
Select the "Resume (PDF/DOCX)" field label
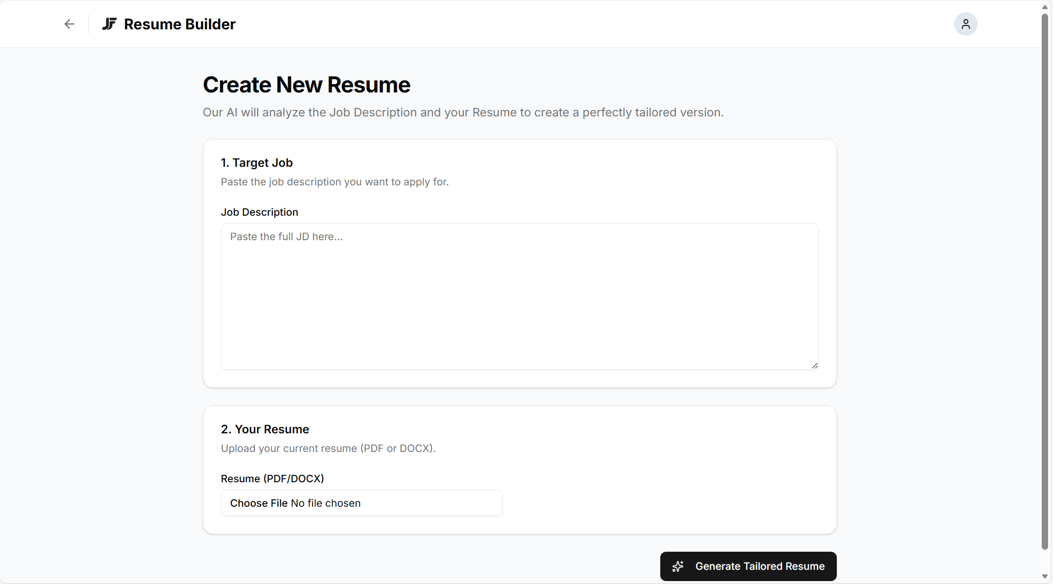point(272,478)
